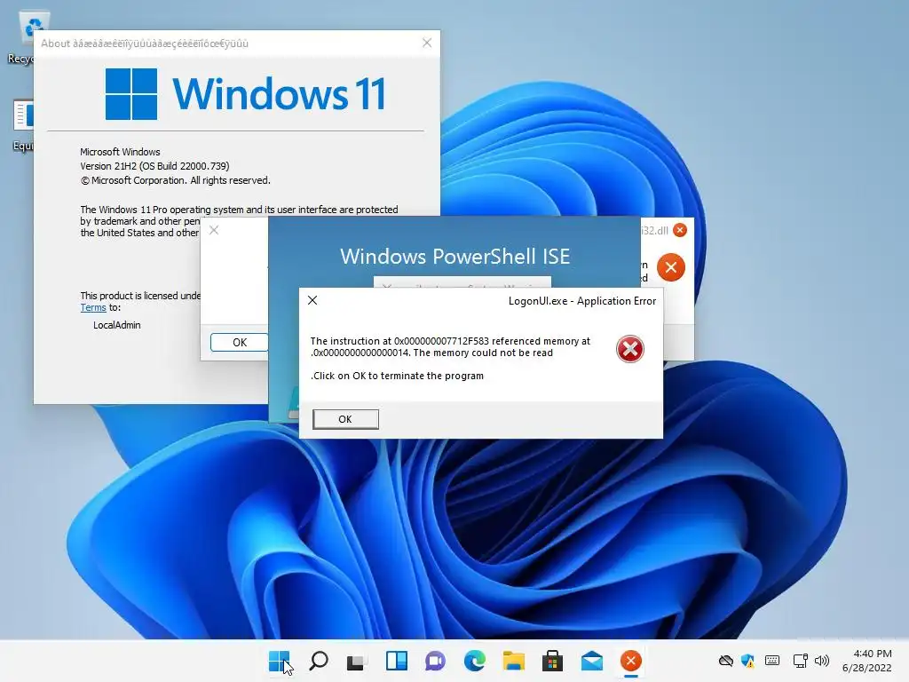Close the blank dialog behind PowerShell ISE

214,230
